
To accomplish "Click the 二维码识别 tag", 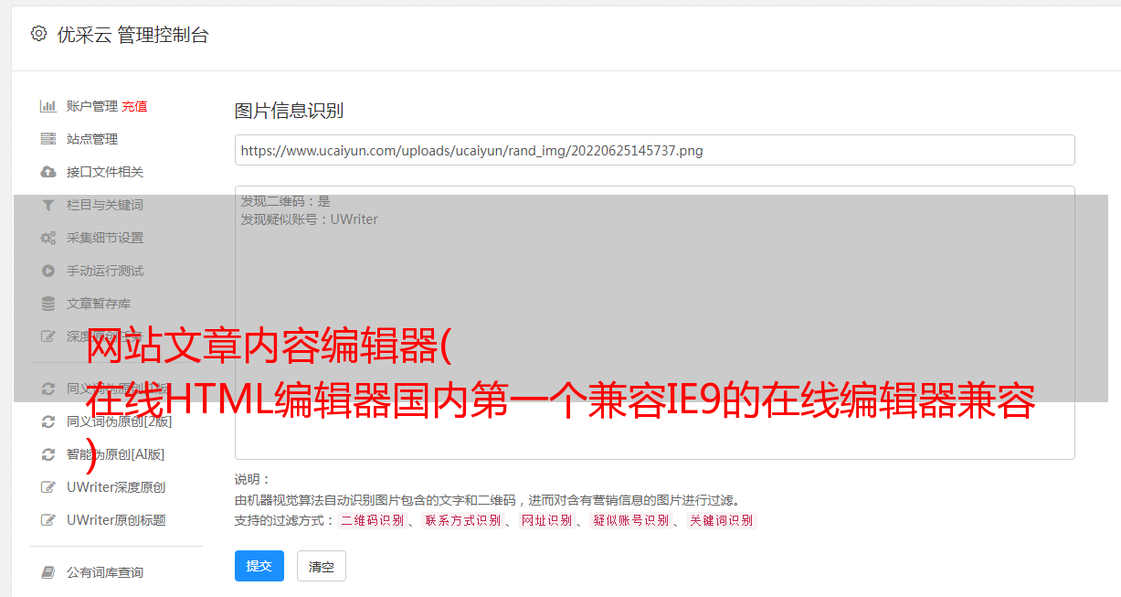I will [372, 520].
